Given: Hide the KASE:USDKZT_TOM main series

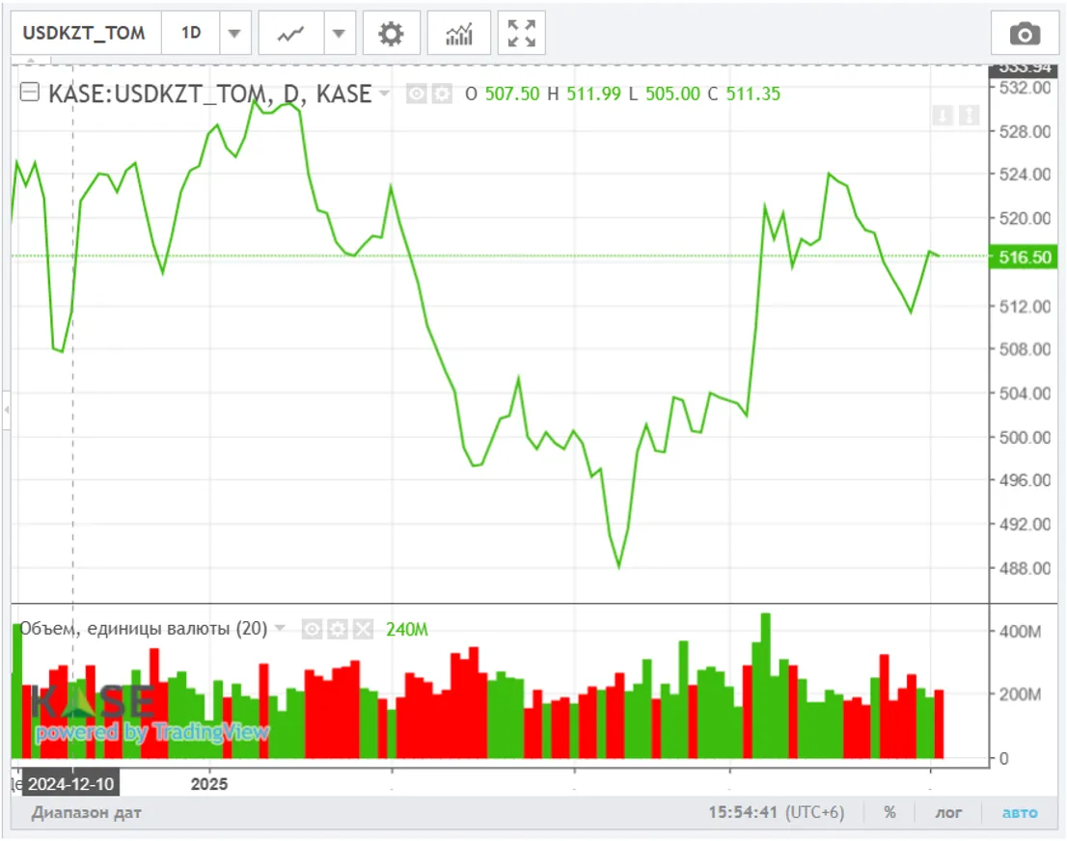Looking at the screenshot, I should [x=417, y=94].
